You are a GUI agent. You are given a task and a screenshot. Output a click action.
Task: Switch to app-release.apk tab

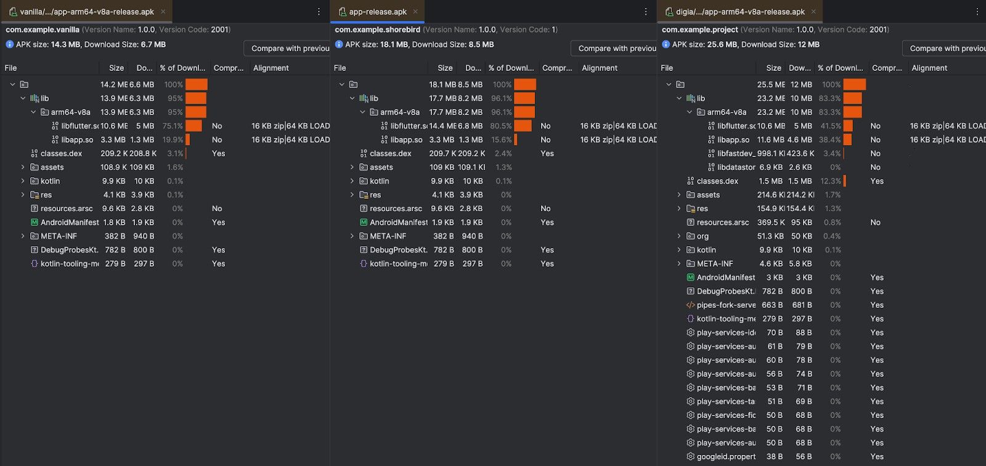[x=378, y=12]
